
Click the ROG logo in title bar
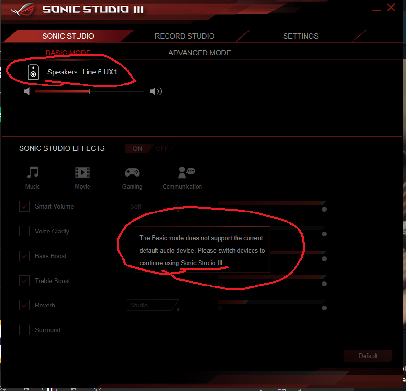coord(23,10)
